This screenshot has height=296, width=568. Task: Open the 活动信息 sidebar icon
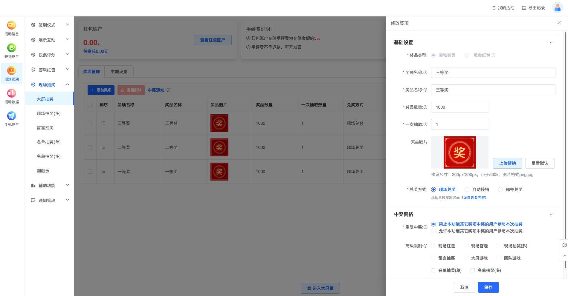[x=11, y=28]
